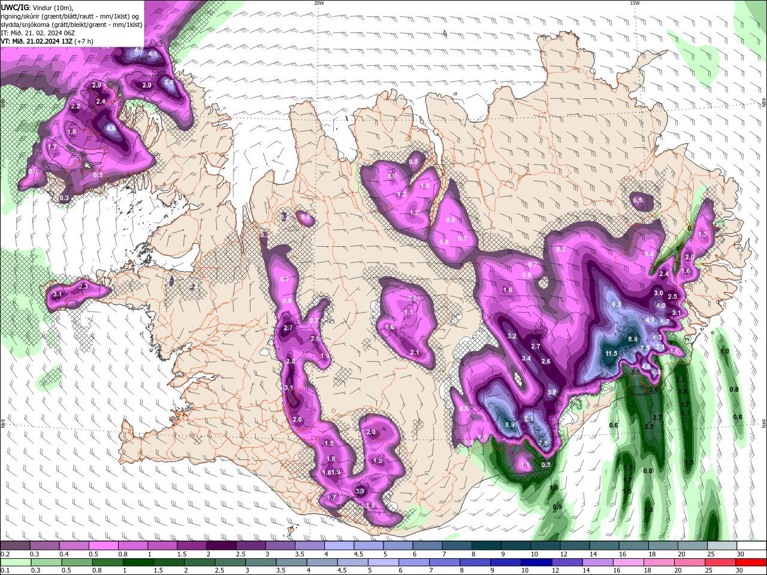Click the 4.6 value in the northwest

pos(111,128)
